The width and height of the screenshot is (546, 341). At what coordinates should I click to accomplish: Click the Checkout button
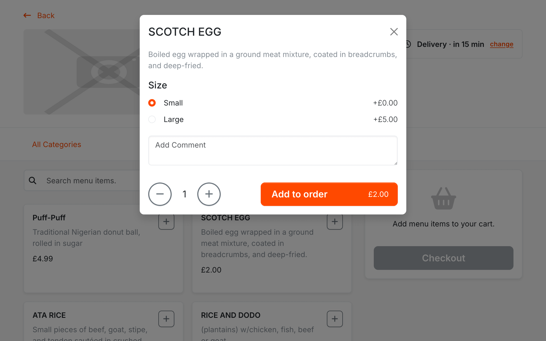[x=443, y=258]
